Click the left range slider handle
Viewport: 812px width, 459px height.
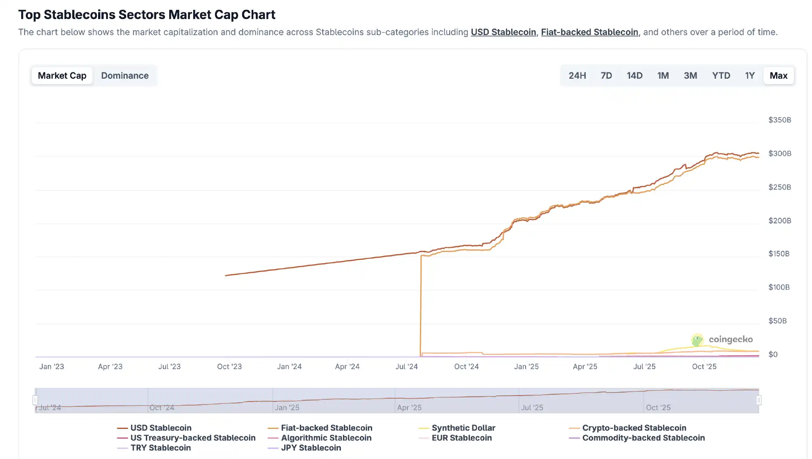click(x=35, y=400)
